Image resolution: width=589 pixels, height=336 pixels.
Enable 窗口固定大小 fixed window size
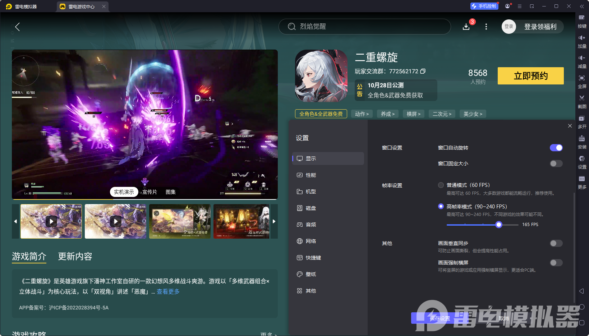(x=556, y=164)
